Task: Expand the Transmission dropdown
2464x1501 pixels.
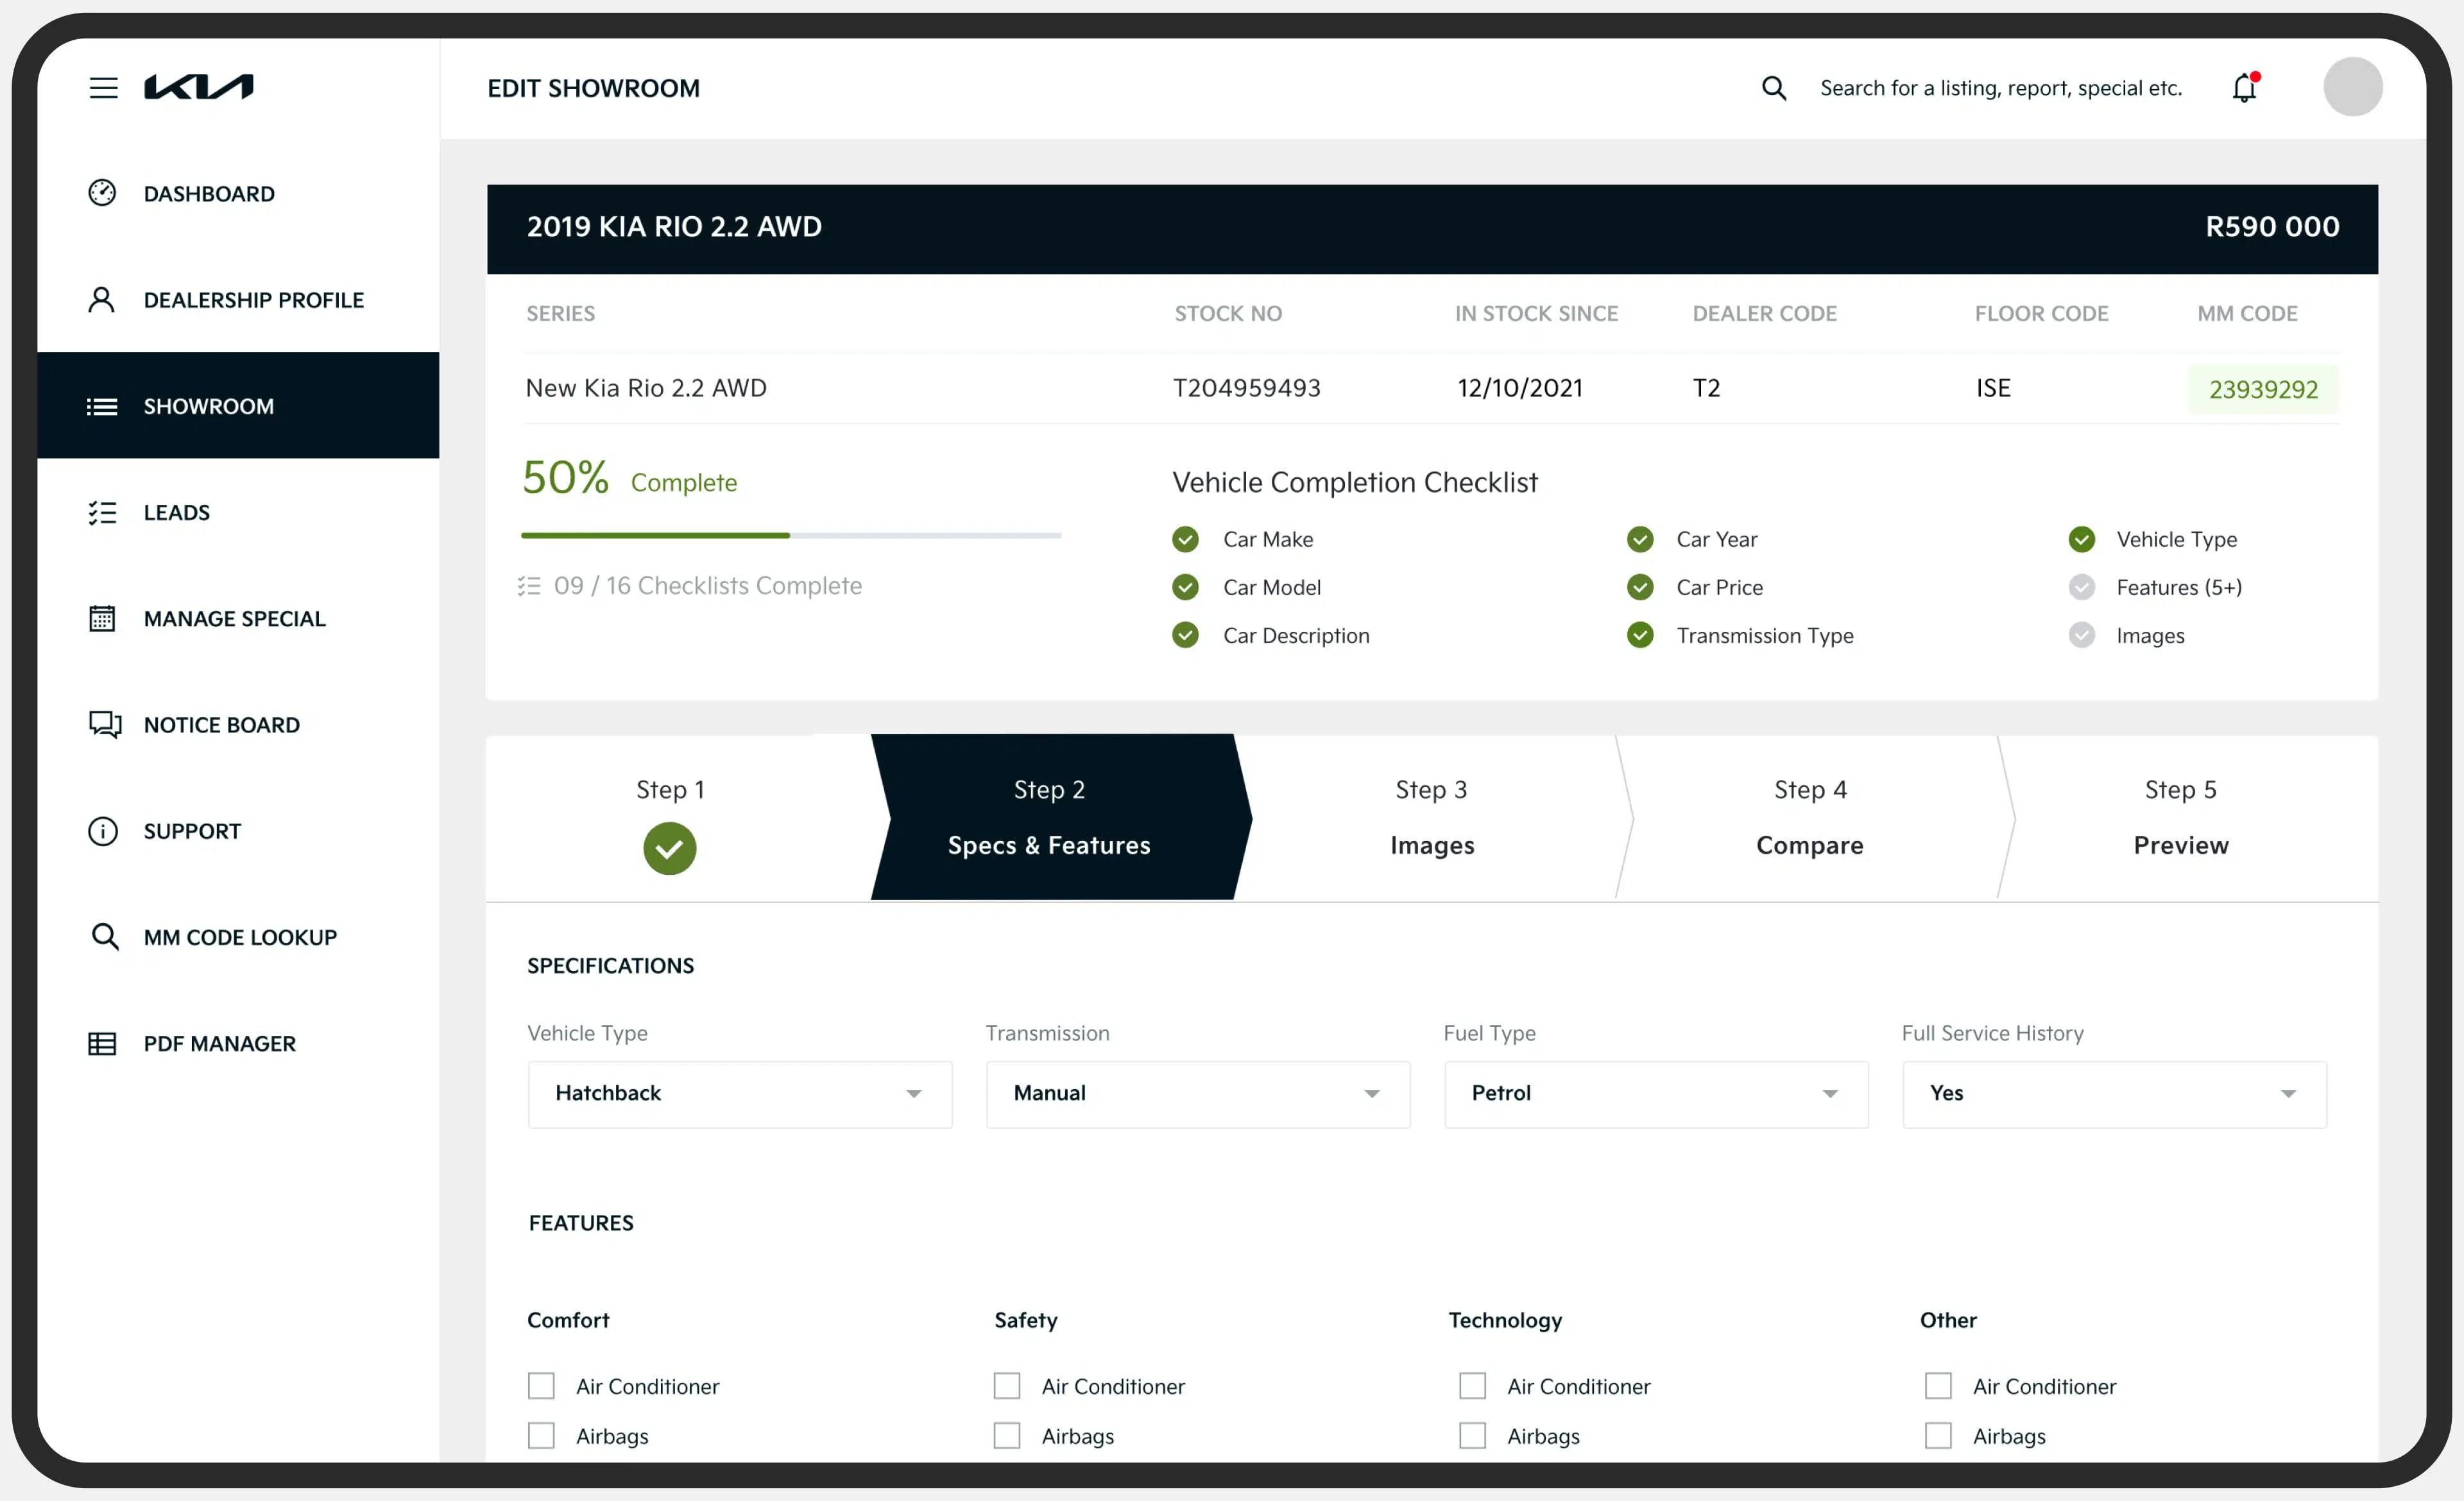Action: click(x=1197, y=1094)
